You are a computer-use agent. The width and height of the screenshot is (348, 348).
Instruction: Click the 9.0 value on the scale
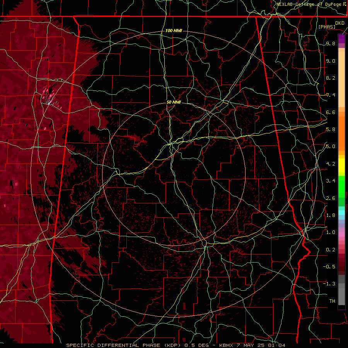point(331,61)
